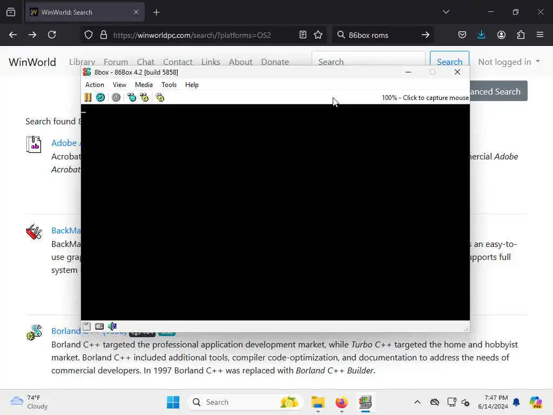Toggle Firefox reader view icon
Viewport: 553px width, 415px height.
pos(302,35)
